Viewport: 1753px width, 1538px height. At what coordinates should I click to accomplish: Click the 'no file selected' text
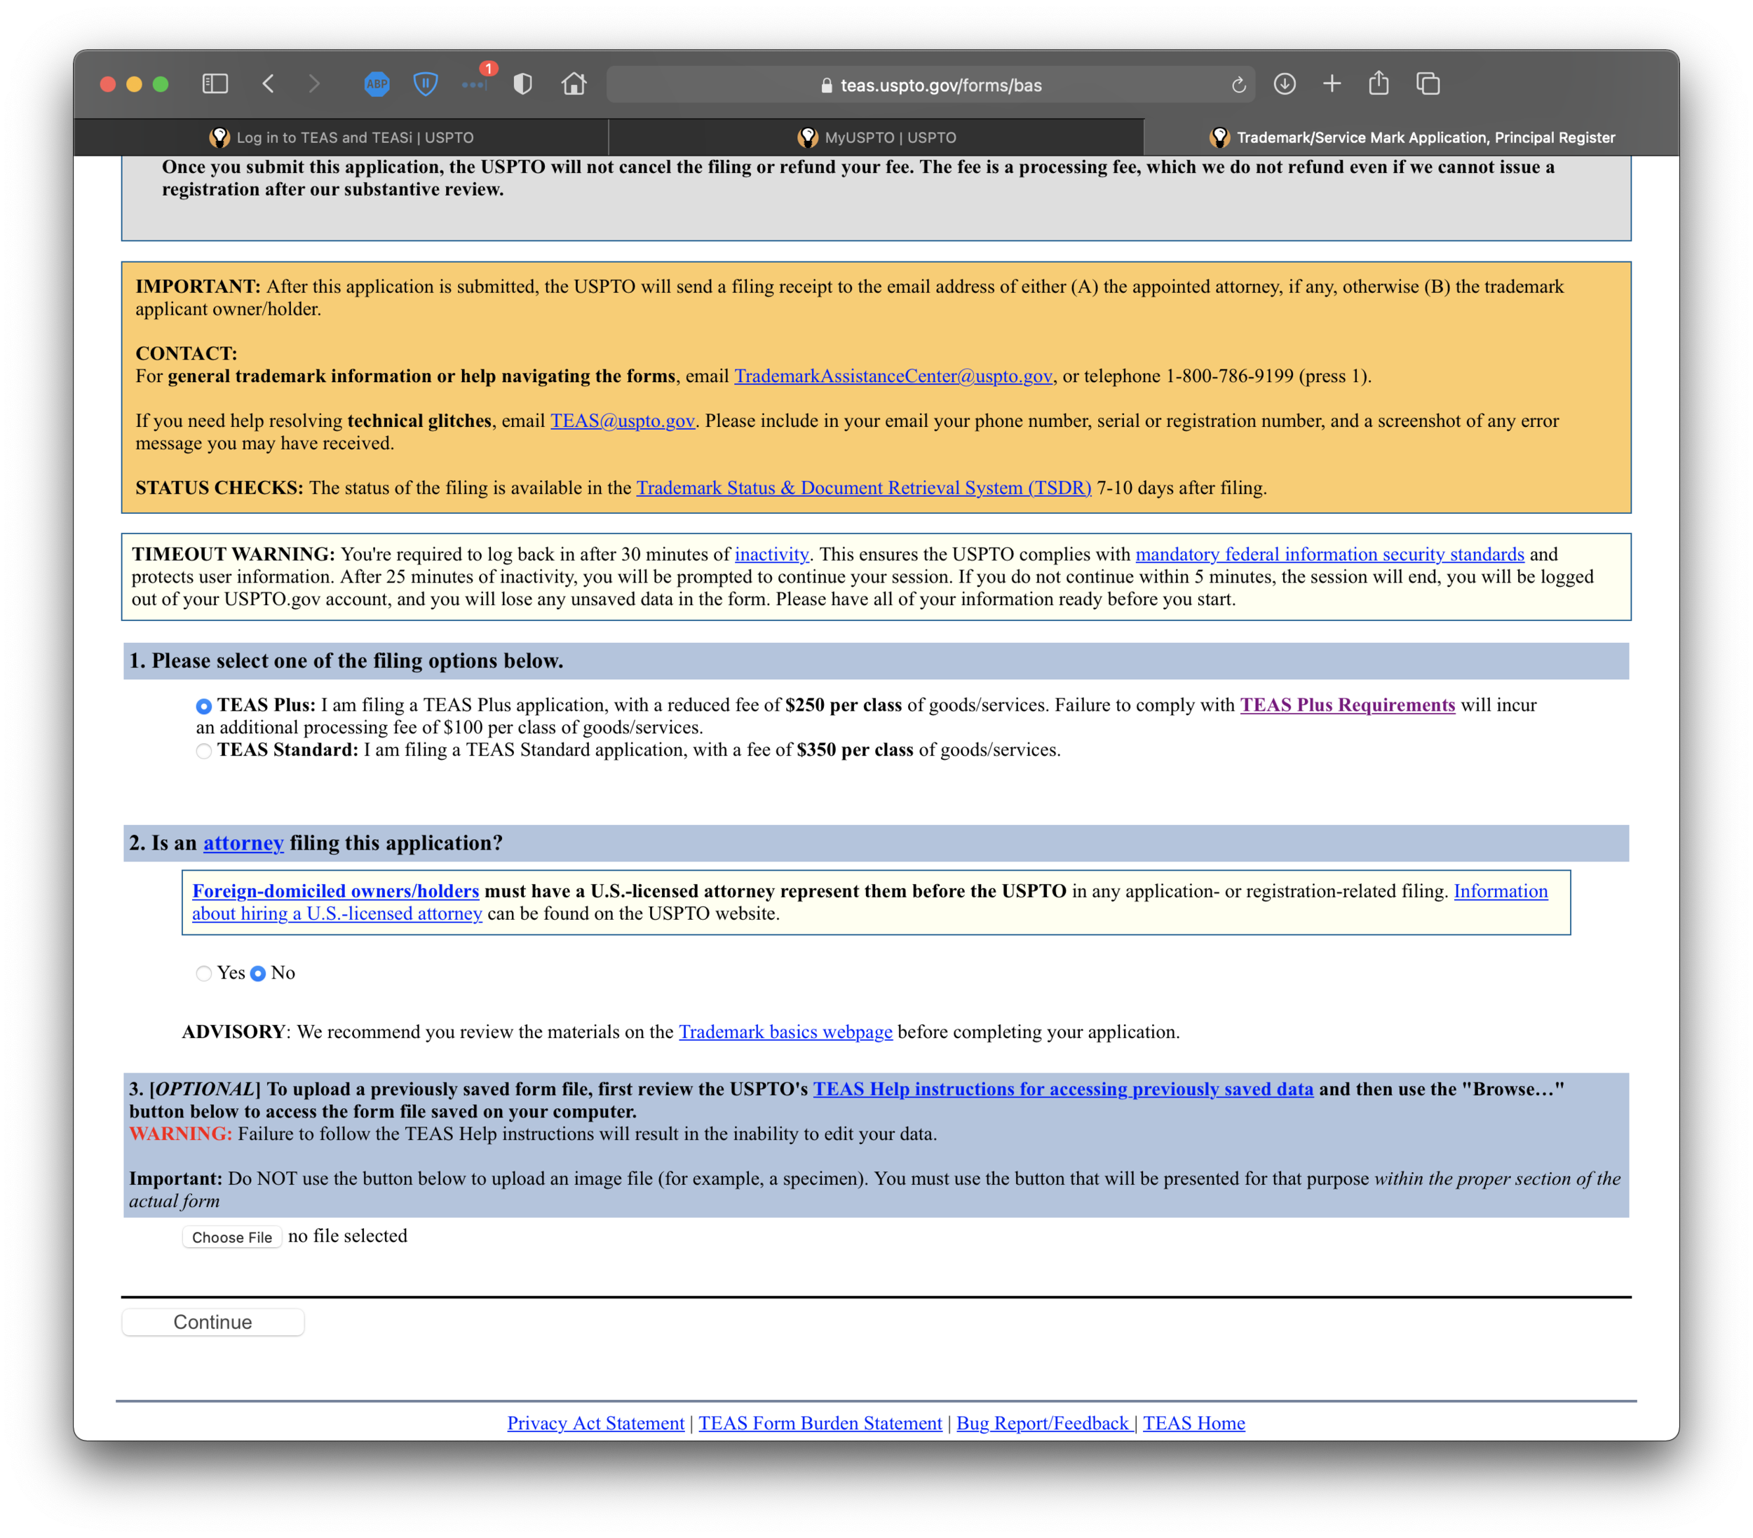347,1237
